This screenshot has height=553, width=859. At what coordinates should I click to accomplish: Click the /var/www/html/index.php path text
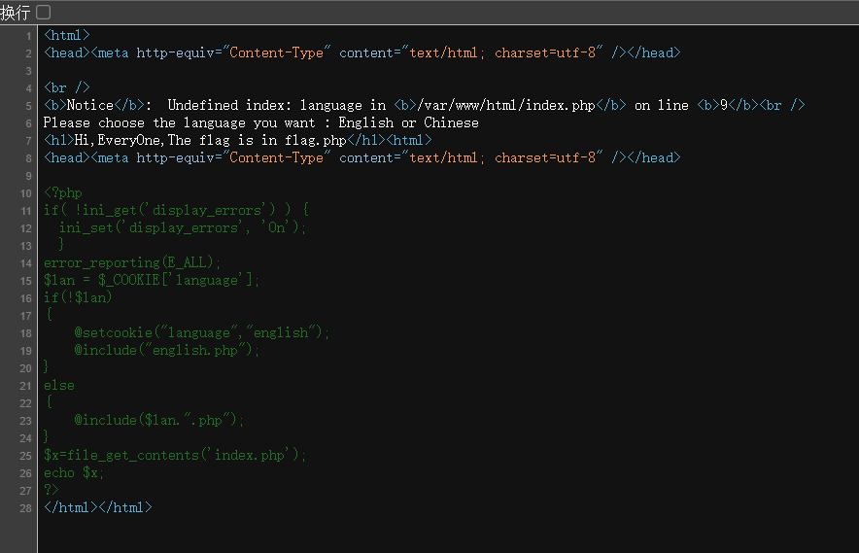[x=506, y=105]
